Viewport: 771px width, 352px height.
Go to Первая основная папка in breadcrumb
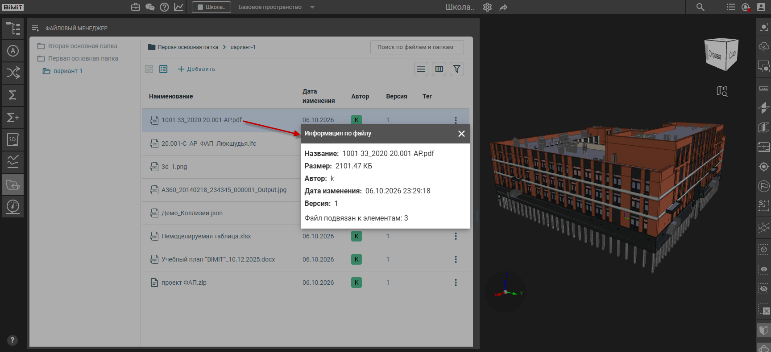[x=188, y=47]
